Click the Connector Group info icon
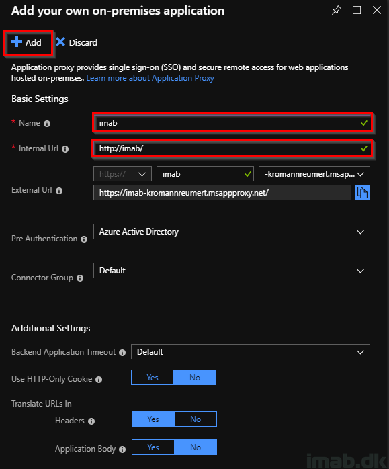The height and width of the screenshot is (469, 389). (x=80, y=278)
